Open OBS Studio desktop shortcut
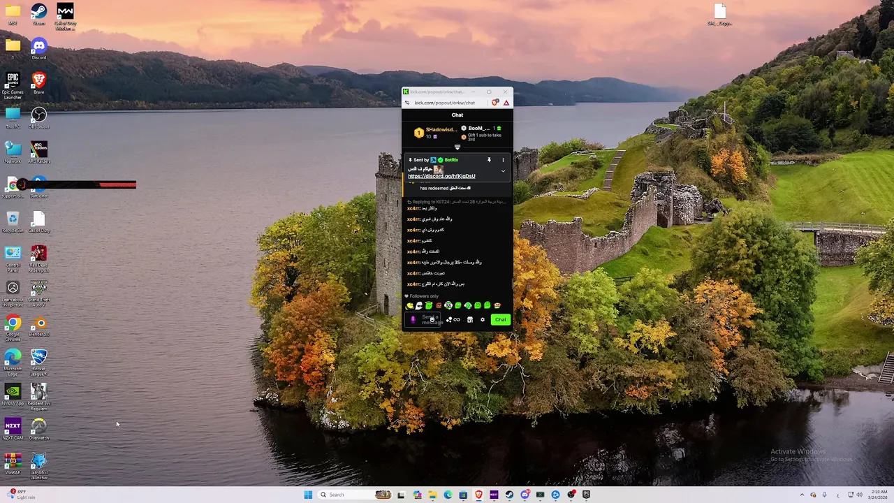The image size is (894, 503). click(x=39, y=117)
